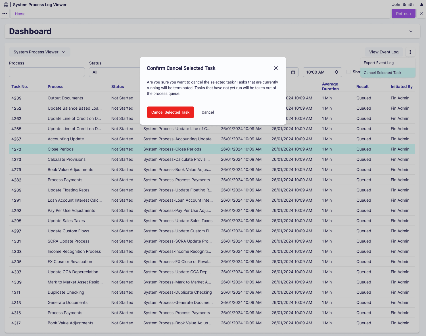Confirm with red Cancel Selected Task button

tap(170, 112)
